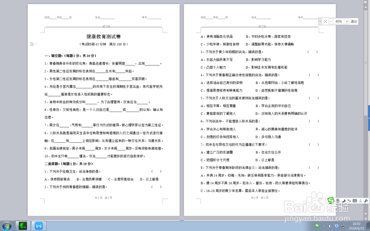Click the title 健康教育测试卷
The height and width of the screenshot is (231, 370).
[x=104, y=37]
